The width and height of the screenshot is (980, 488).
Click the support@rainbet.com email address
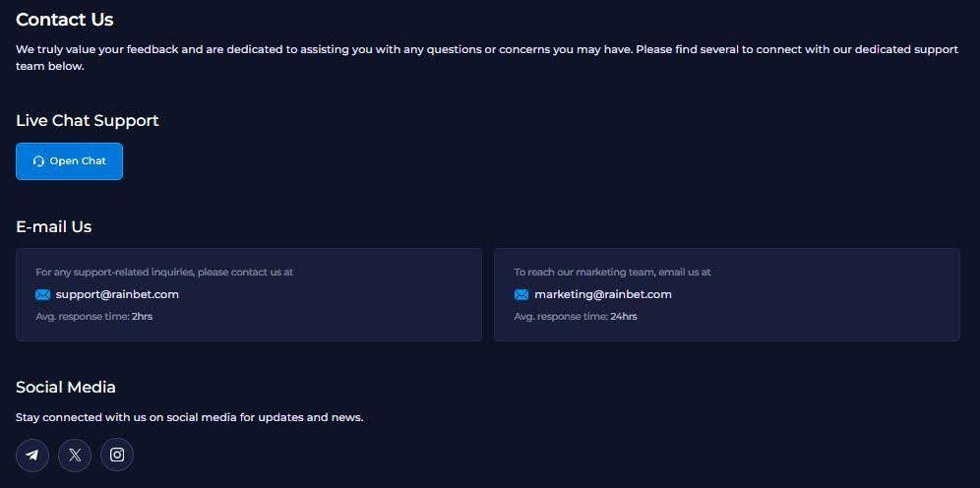[x=117, y=294]
